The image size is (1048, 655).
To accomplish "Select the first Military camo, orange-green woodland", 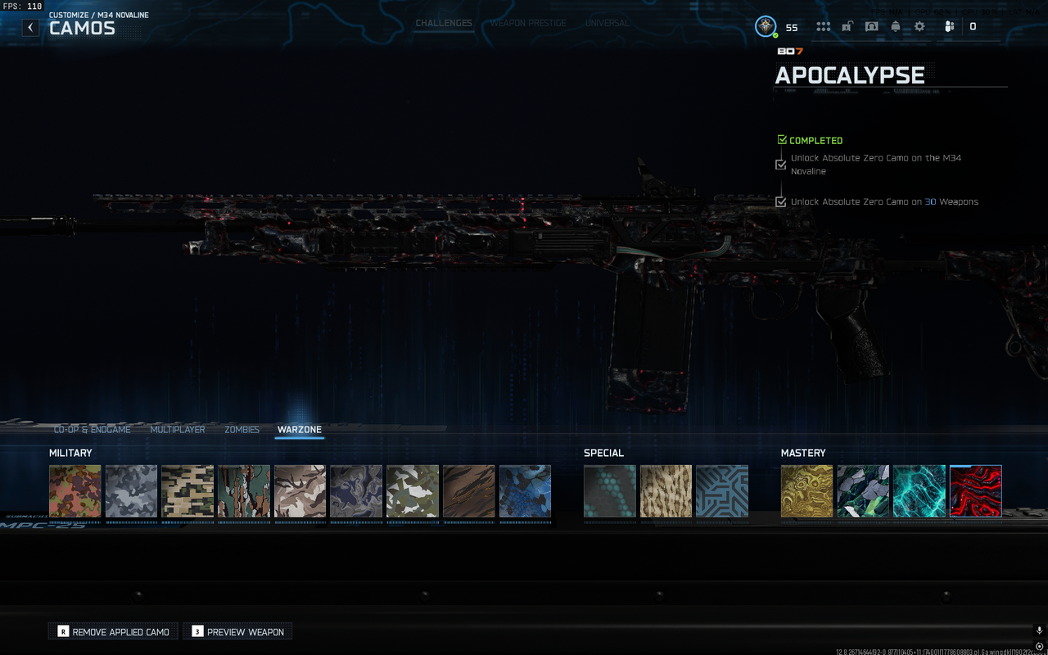I will click(x=75, y=491).
